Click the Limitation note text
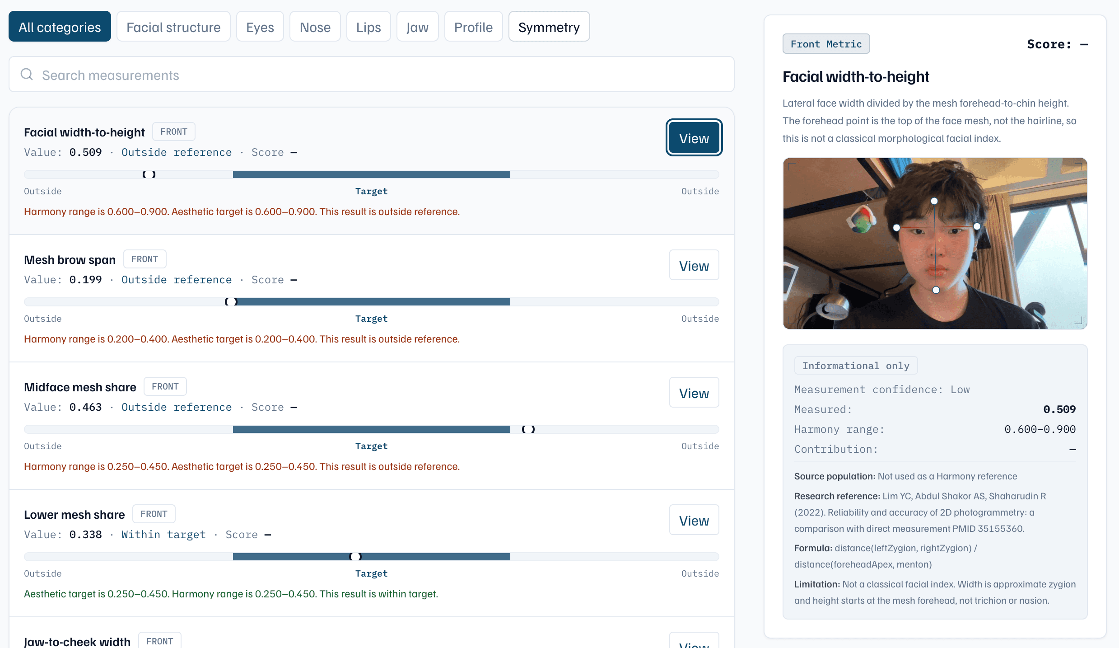1119x648 pixels. coord(935,592)
